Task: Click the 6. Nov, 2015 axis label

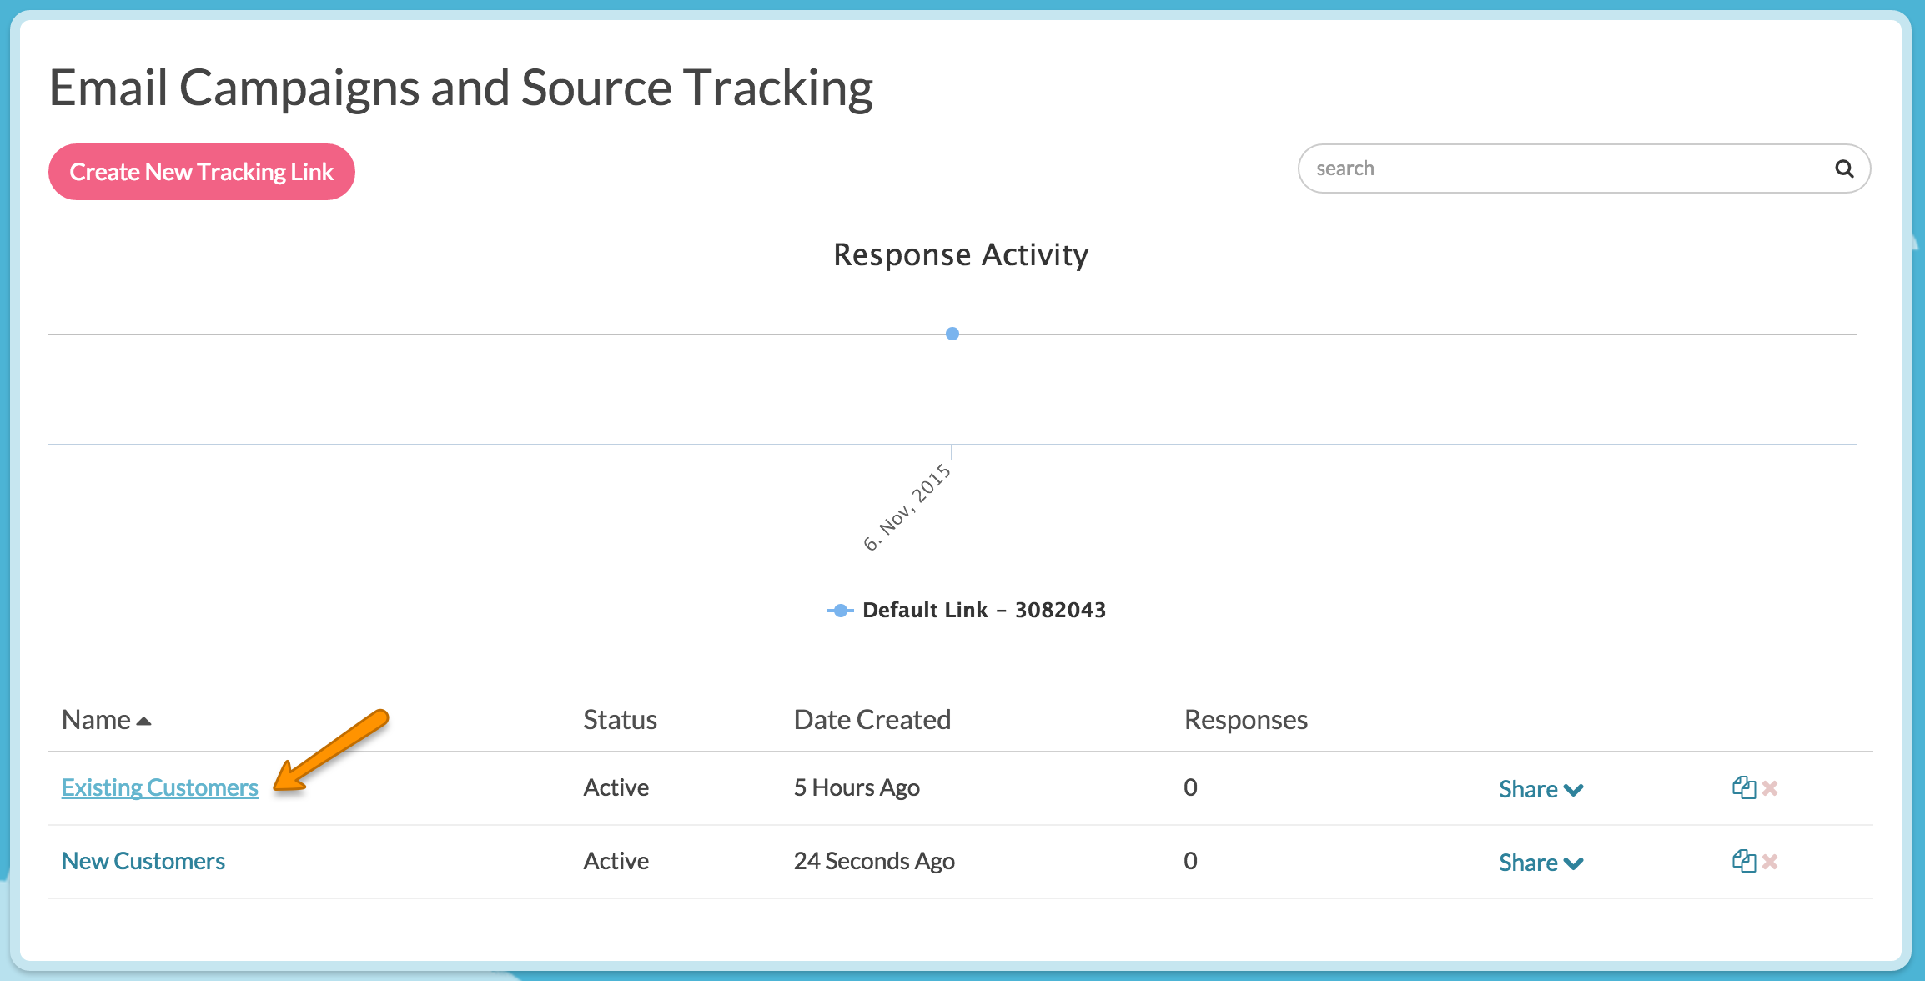Action: click(907, 508)
